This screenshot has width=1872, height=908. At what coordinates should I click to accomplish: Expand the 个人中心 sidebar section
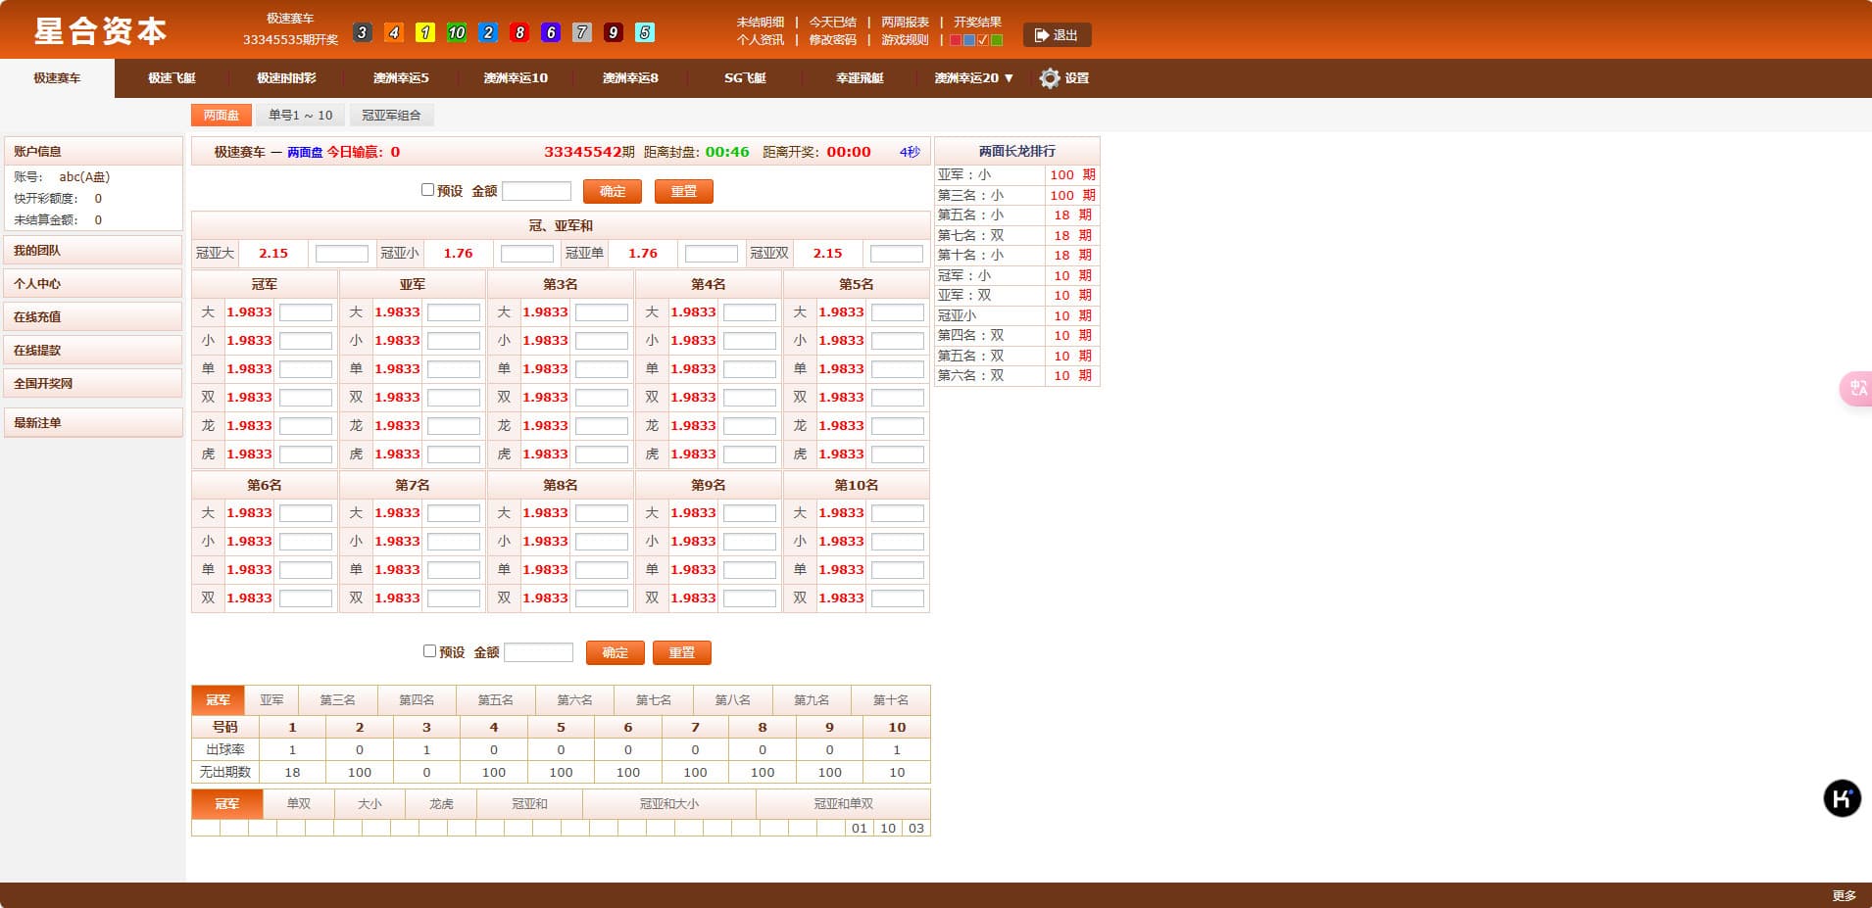pyautogui.click(x=93, y=284)
